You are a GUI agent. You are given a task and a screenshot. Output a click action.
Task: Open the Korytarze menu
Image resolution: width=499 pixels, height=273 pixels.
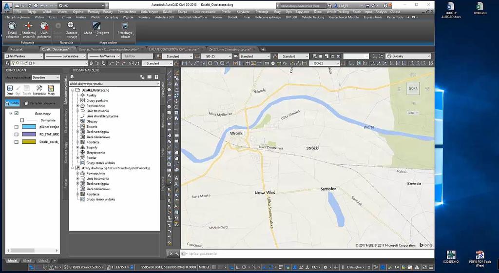(243, 12)
